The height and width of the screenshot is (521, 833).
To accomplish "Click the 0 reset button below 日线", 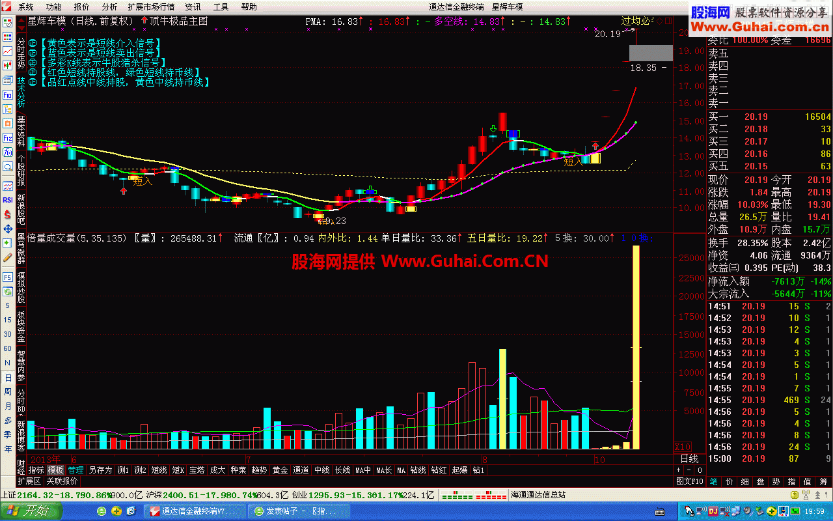I will 699,470.
